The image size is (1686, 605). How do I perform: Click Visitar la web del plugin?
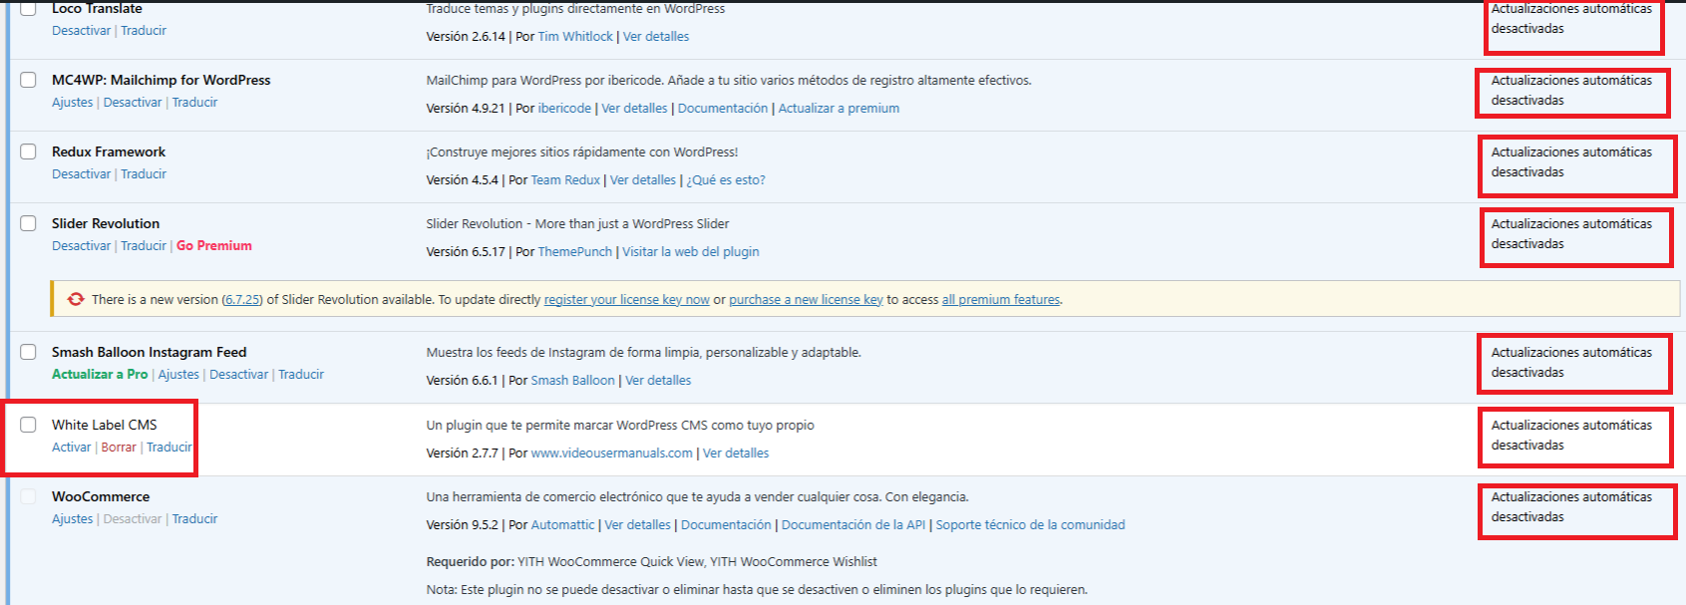(x=691, y=252)
